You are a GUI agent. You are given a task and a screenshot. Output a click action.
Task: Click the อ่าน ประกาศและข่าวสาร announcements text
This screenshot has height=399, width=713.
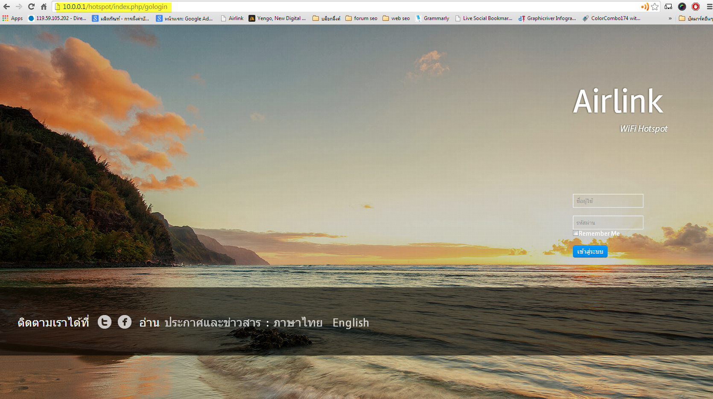point(200,322)
